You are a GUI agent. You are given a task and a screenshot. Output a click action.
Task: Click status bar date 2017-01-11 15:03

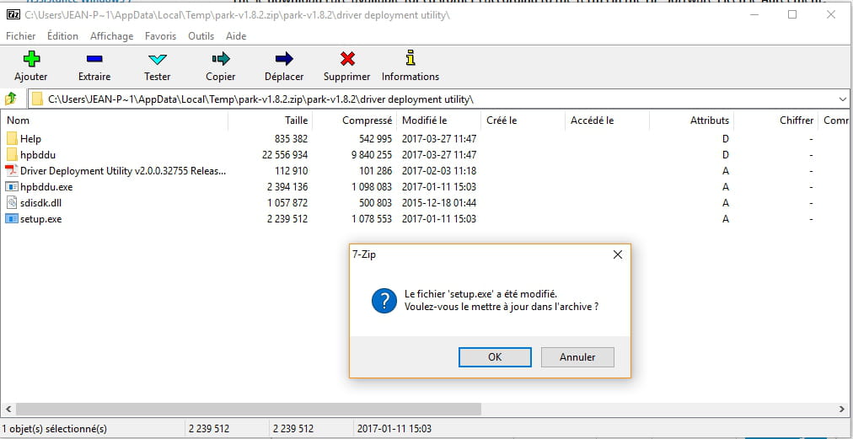(394, 429)
